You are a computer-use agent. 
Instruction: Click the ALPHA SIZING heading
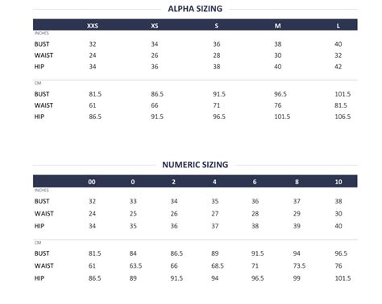(195, 9)
